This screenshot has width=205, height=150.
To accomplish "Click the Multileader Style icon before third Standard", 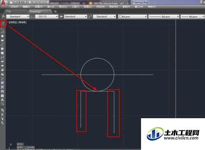I will [x=90, y=17].
